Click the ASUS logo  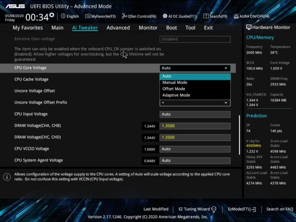click(x=15, y=6)
